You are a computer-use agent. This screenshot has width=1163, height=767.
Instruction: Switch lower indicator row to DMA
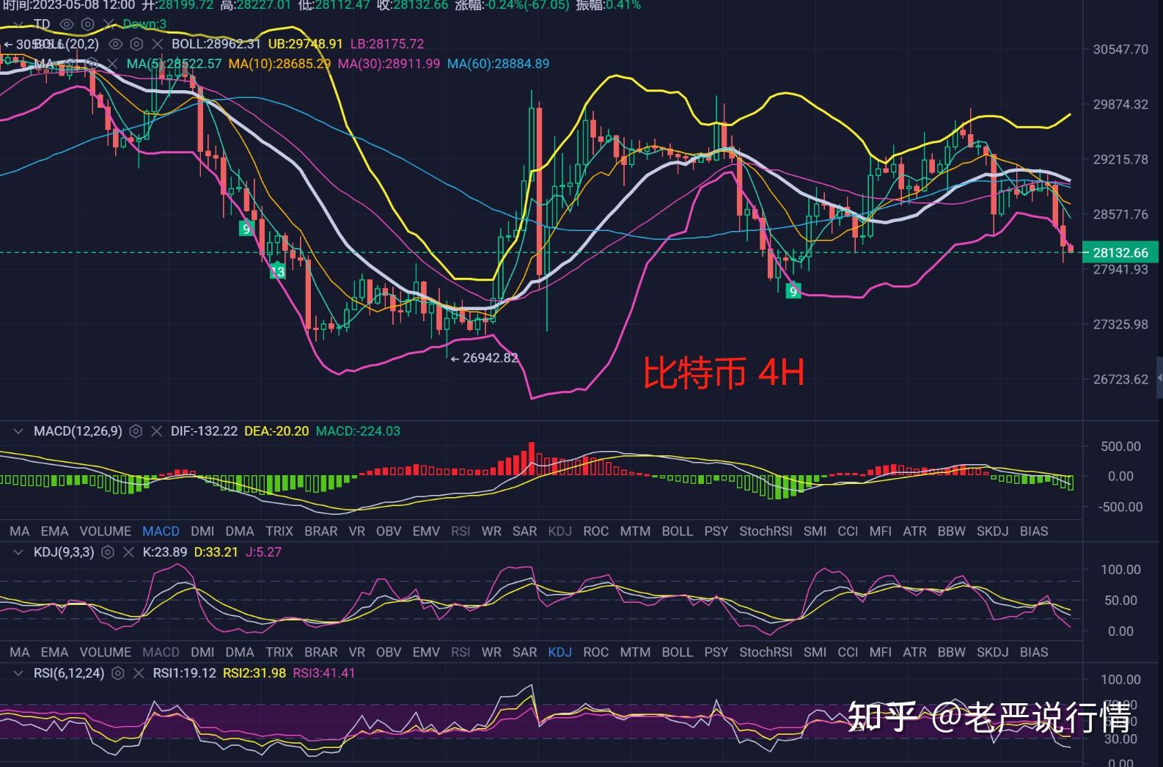[240, 652]
